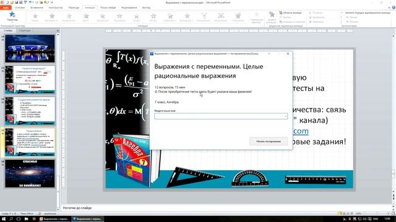Open the Windows Start menu
This screenshot has width=396, height=222.
pos(4,219)
